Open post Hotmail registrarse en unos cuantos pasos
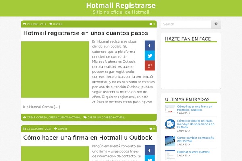 click(86, 33)
